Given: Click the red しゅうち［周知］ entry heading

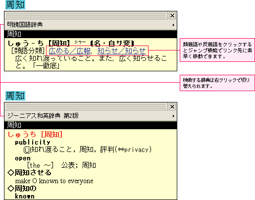Looking at the screenshot, I should (35, 134).
